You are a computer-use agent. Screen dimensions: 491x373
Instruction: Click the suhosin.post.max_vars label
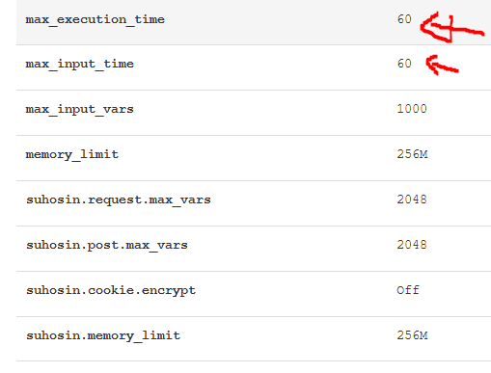(x=107, y=245)
